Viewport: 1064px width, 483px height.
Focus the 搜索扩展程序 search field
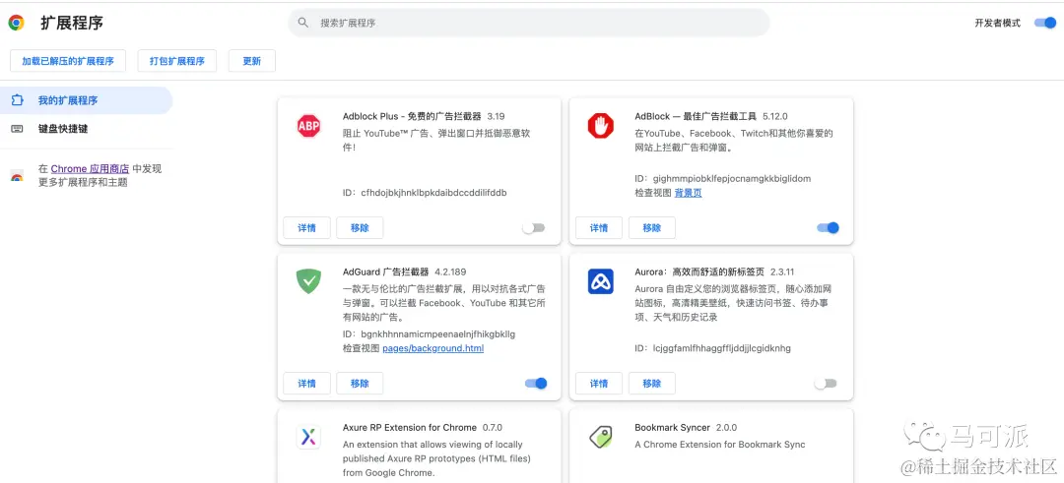coord(529,23)
